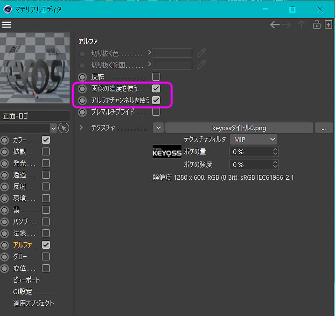Click the KEYOSS texture thumbnail preview

coord(167,151)
